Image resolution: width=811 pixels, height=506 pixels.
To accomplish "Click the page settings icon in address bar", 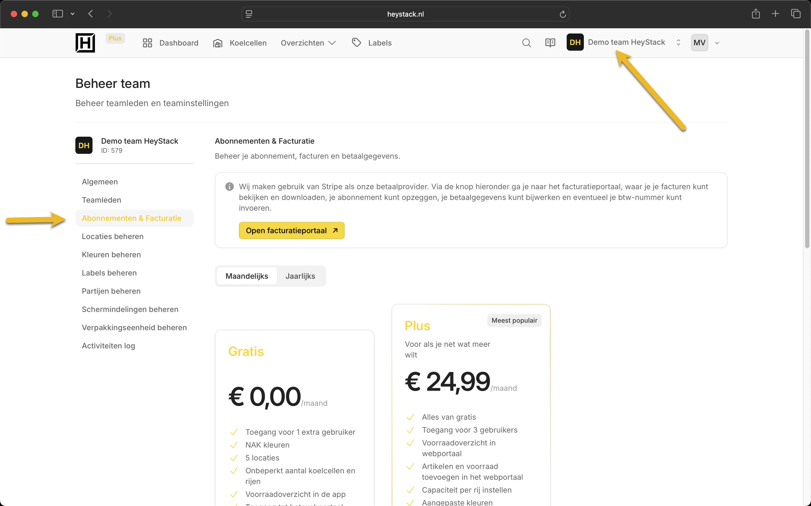I will coord(249,14).
